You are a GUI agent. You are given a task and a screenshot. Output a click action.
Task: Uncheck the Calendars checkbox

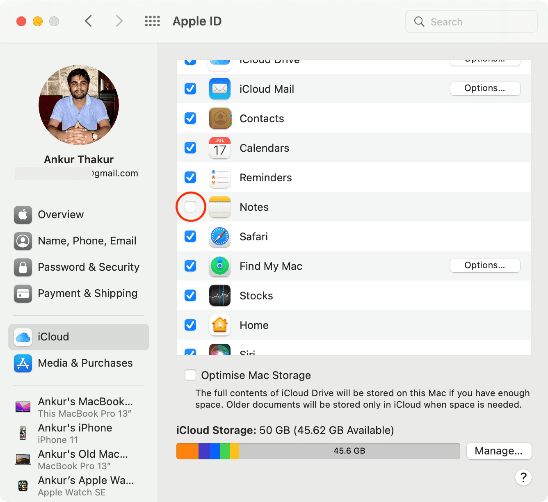(190, 148)
